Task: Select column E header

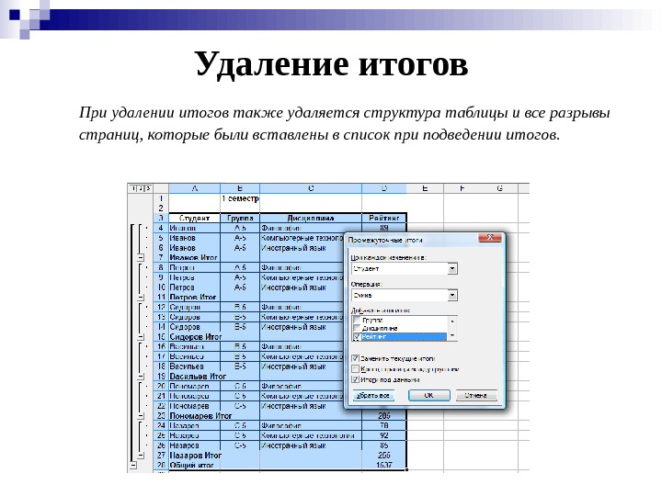Action: click(x=425, y=188)
